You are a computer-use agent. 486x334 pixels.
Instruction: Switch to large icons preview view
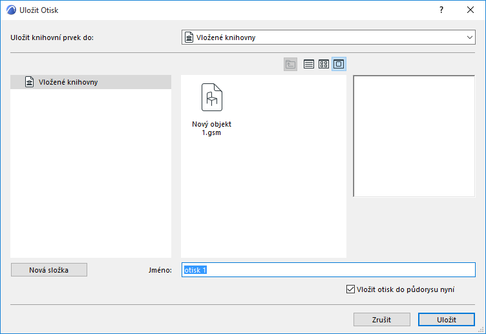(x=339, y=64)
